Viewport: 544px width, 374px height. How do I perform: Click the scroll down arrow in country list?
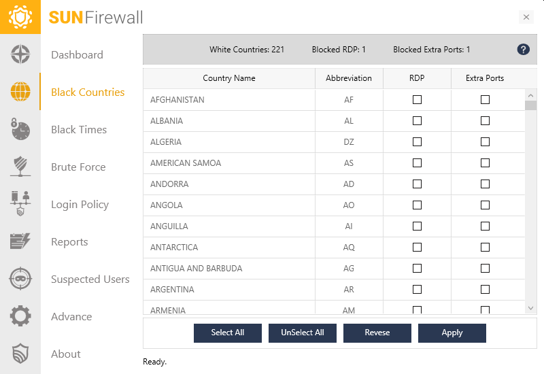531,308
